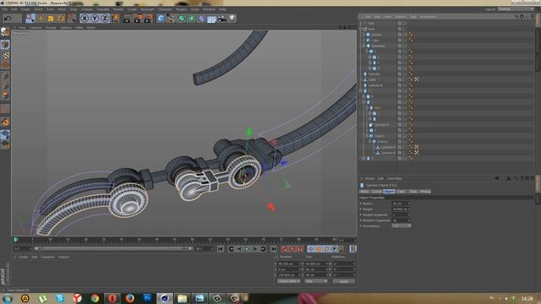Go to end of the animation
This screenshot has height=304, width=541.
click(273, 248)
